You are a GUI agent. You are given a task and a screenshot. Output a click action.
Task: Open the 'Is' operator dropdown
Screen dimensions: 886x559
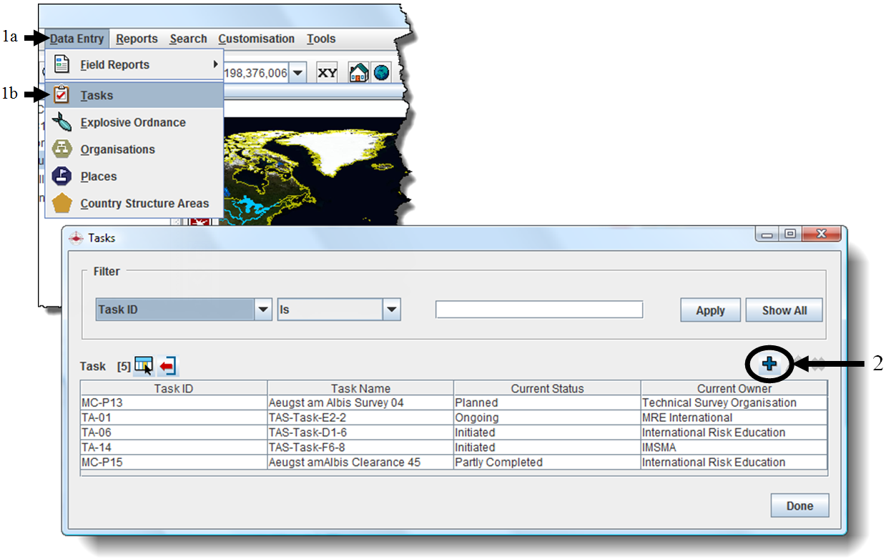click(391, 310)
